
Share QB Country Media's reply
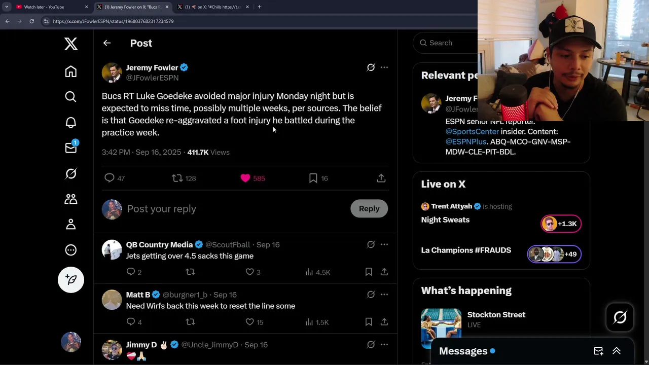tap(384, 272)
